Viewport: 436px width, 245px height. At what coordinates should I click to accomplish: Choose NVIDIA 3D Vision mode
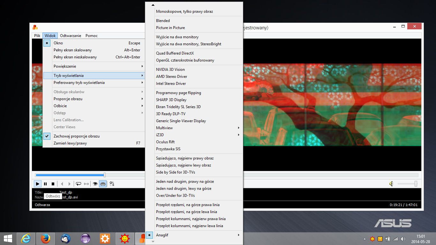[x=194, y=70]
